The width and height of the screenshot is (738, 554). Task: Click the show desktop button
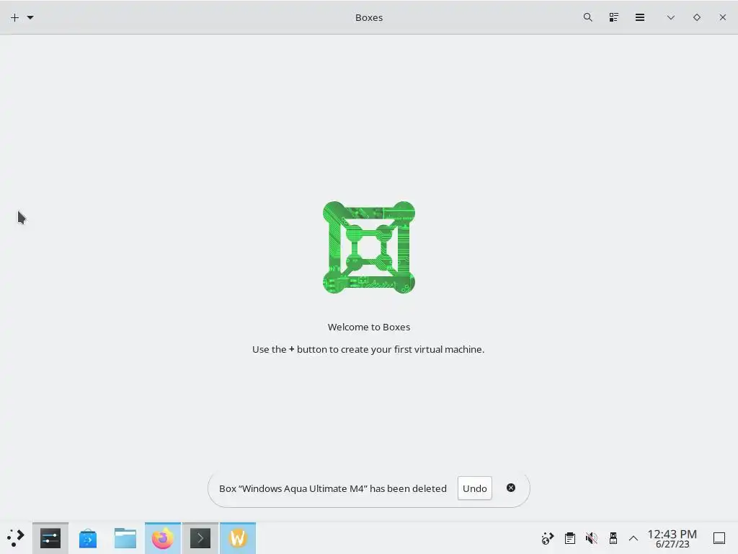[719, 538]
